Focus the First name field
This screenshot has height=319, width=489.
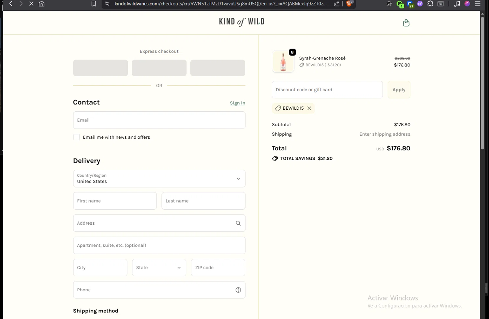pyautogui.click(x=115, y=201)
